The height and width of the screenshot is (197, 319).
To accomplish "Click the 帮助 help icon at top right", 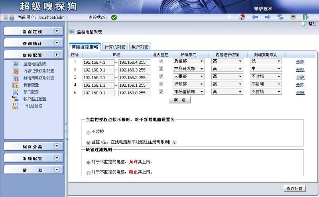I will coord(303,24).
